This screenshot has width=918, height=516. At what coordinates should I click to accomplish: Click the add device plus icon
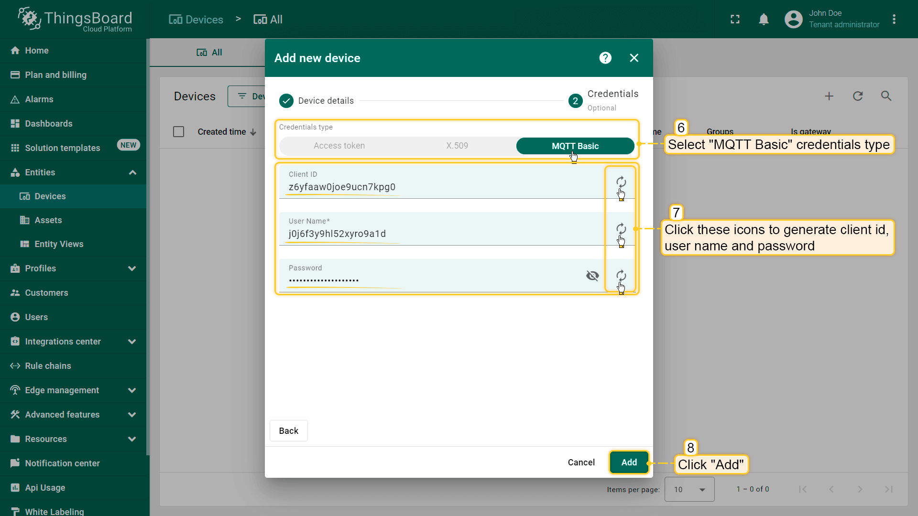coord(829,96)
